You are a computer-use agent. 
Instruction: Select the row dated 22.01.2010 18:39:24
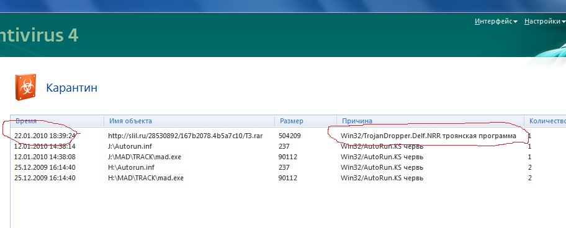click(45, 136)
